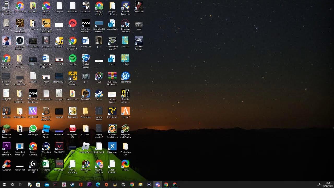Open the BakkesMod desktop icon
Screen dimensions: 334x188
click(86, 7)
